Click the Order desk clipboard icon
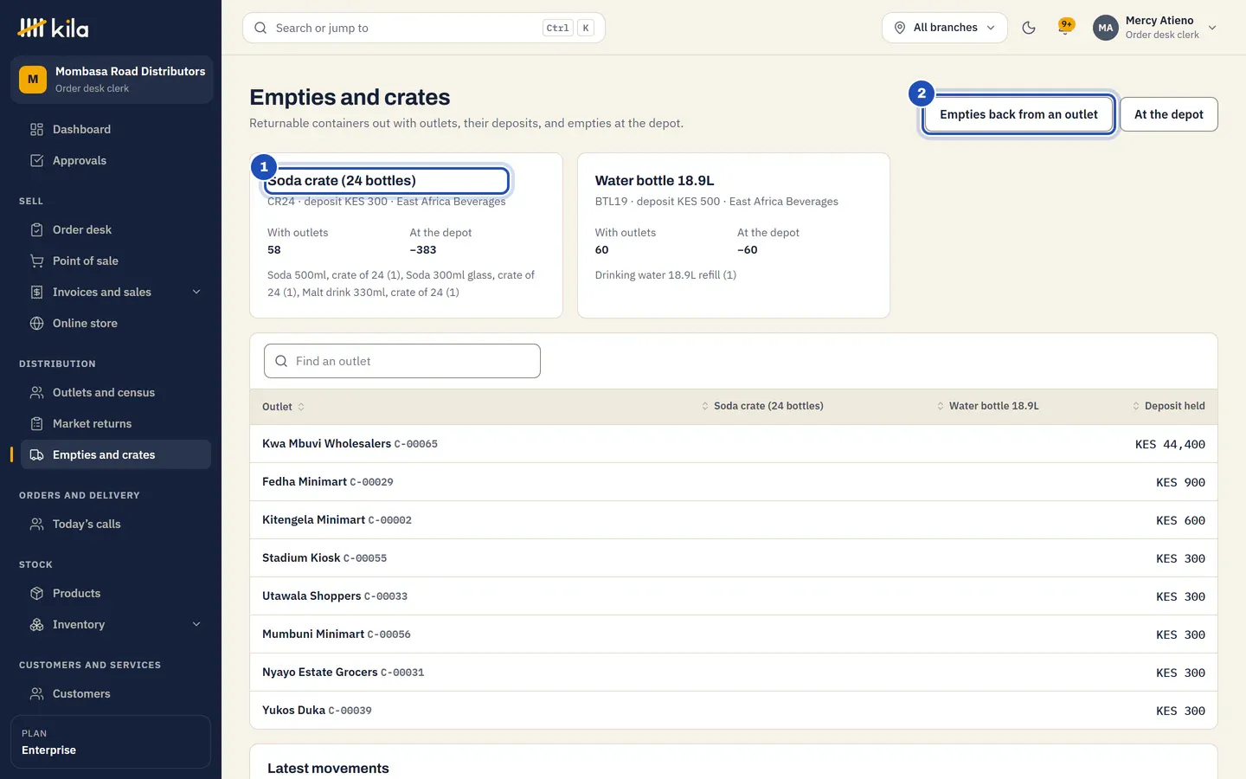This screenshot has width=1246, height=779. (x=36, y=230)
